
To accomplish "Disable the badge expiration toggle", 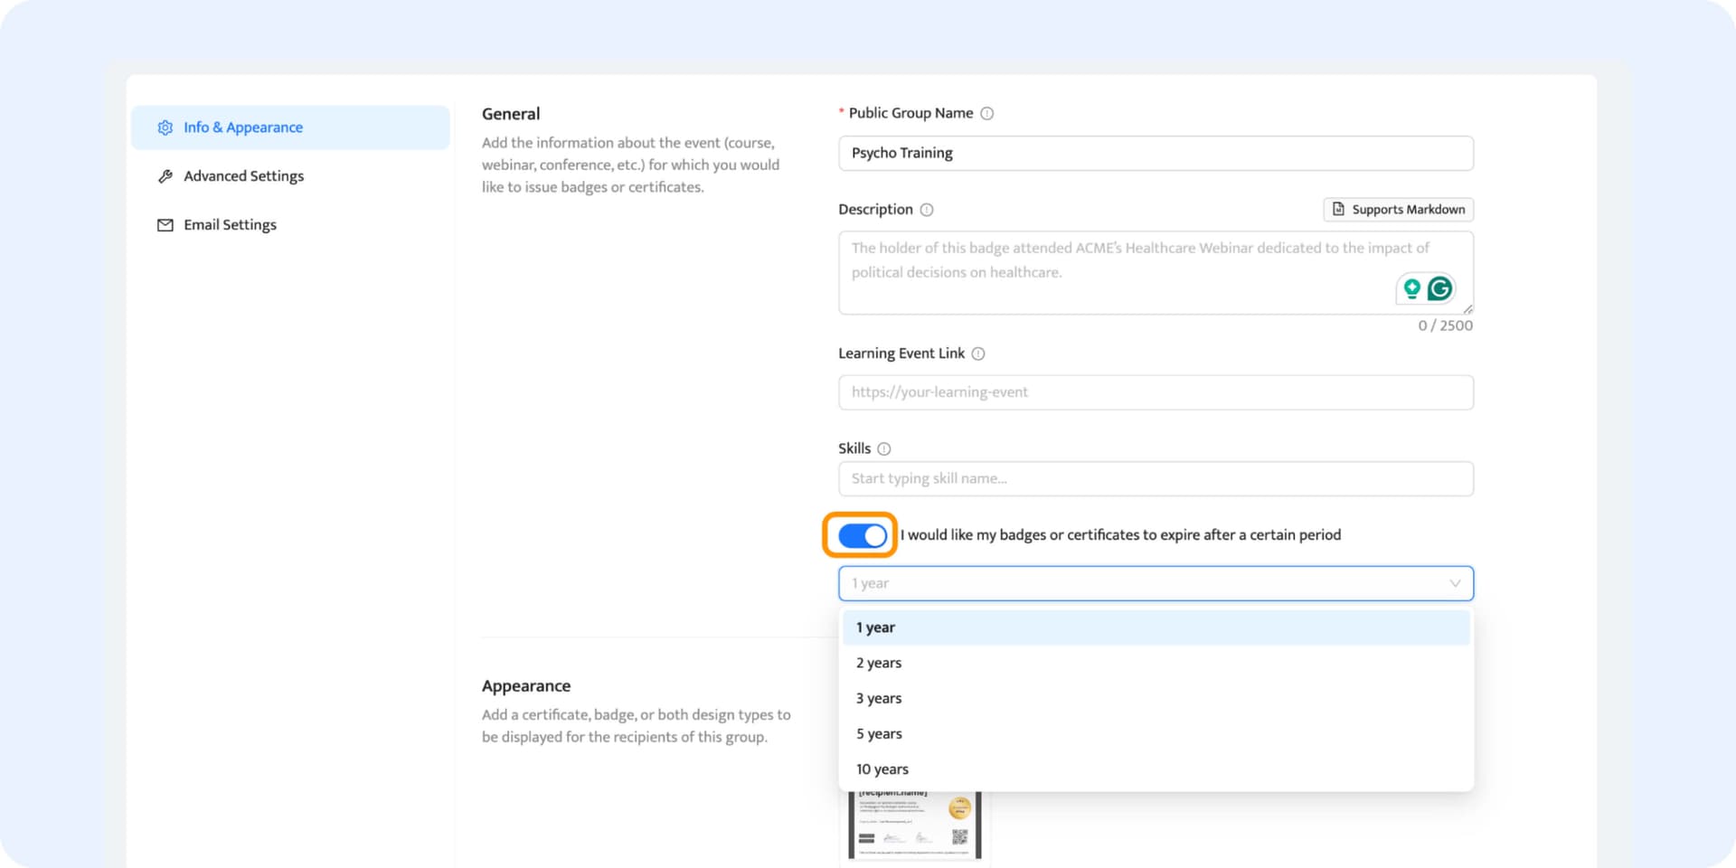I will 862,535.
